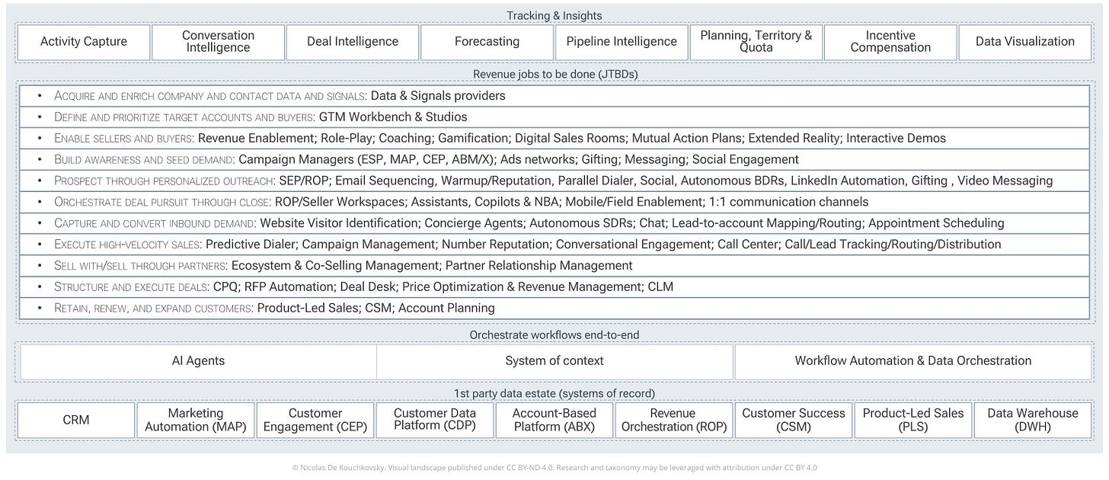
Task: Select the Enable sellers and buyers row
Action: [554, 139]
